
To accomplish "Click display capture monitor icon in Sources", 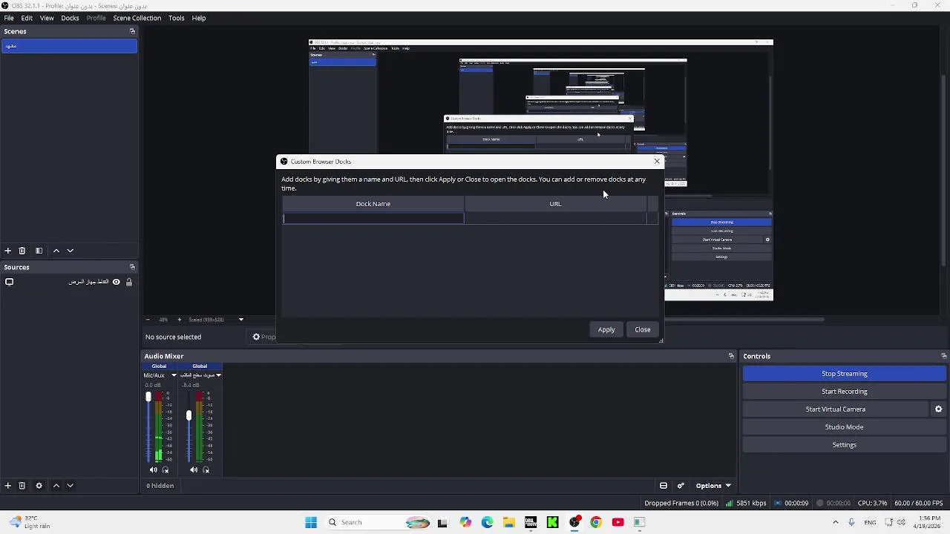I will coord(9,282).
